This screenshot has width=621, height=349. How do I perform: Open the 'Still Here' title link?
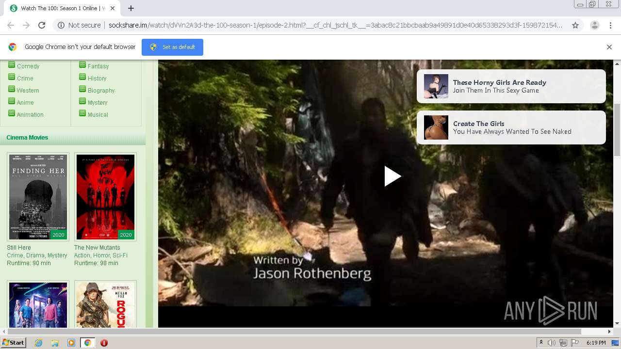(19, 248)
